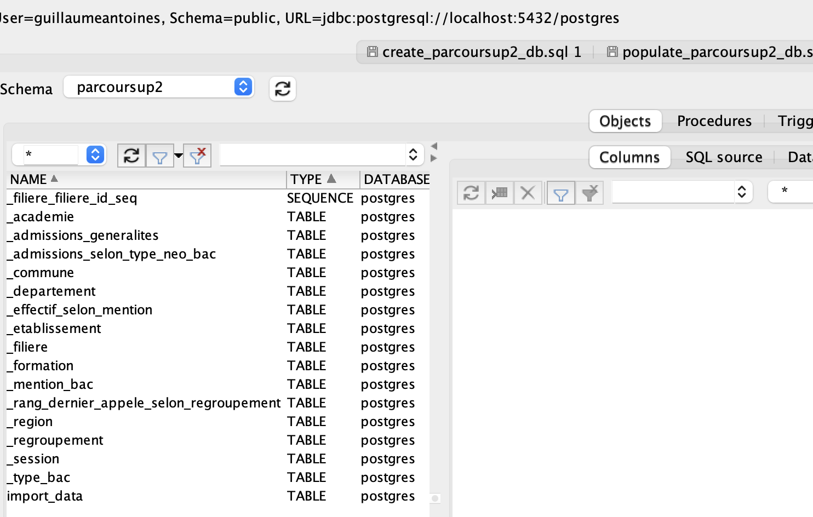Select the _region table row
This screenshot has height=517, width=813.
(218, 422)
